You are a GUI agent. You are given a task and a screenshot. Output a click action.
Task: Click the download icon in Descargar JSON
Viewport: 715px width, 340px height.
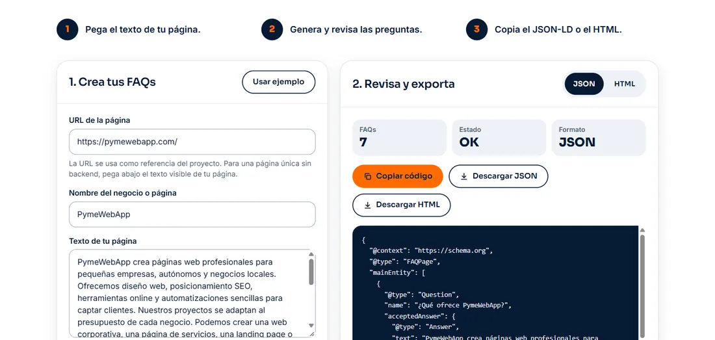coord(463,176)
